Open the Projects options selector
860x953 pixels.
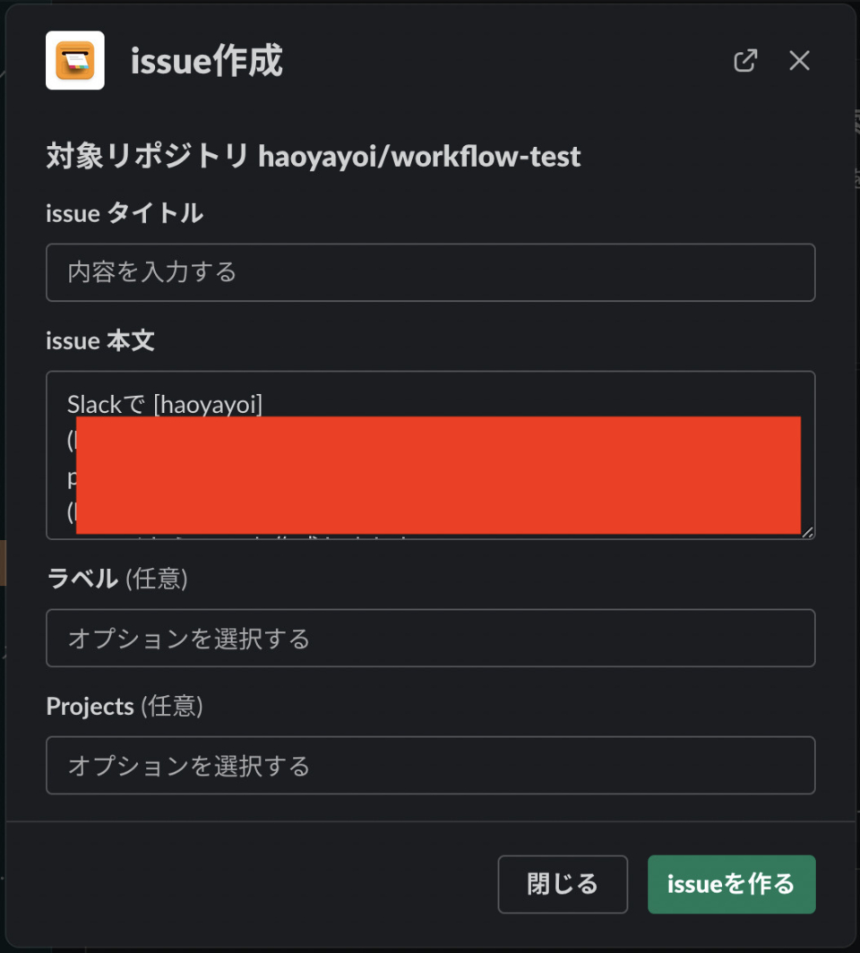tap(430, 765)
